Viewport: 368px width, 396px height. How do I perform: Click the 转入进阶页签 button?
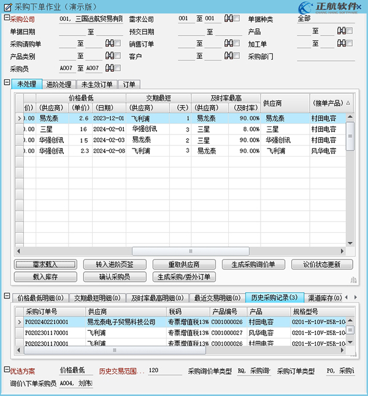[x=115, y=265]
